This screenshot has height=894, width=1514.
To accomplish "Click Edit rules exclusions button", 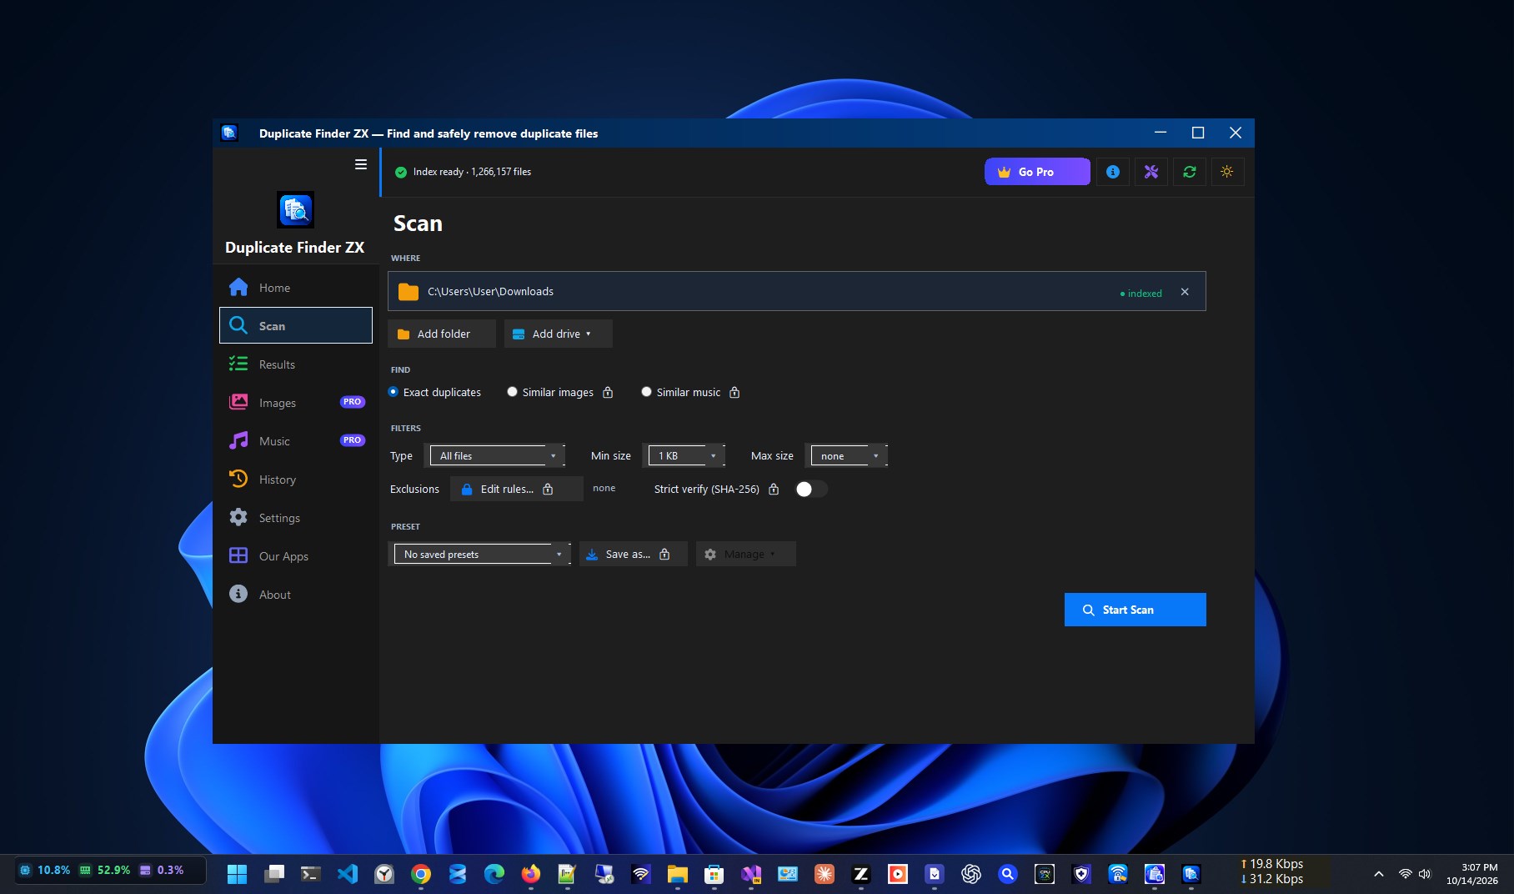I will coord(517,489).
